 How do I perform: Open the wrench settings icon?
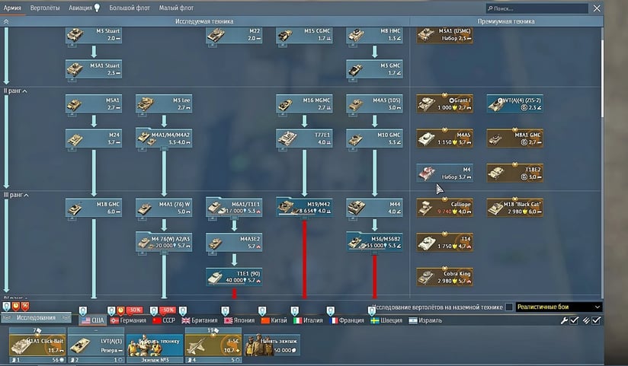click(565, 321)
